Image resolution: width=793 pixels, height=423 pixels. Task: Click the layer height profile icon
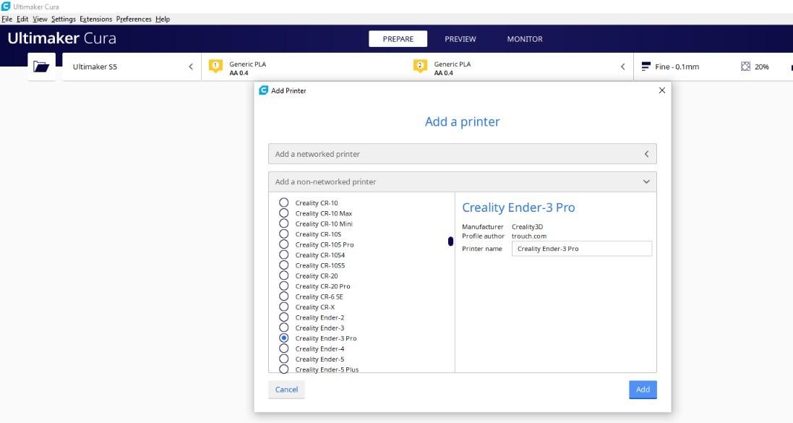click(646, 67)
